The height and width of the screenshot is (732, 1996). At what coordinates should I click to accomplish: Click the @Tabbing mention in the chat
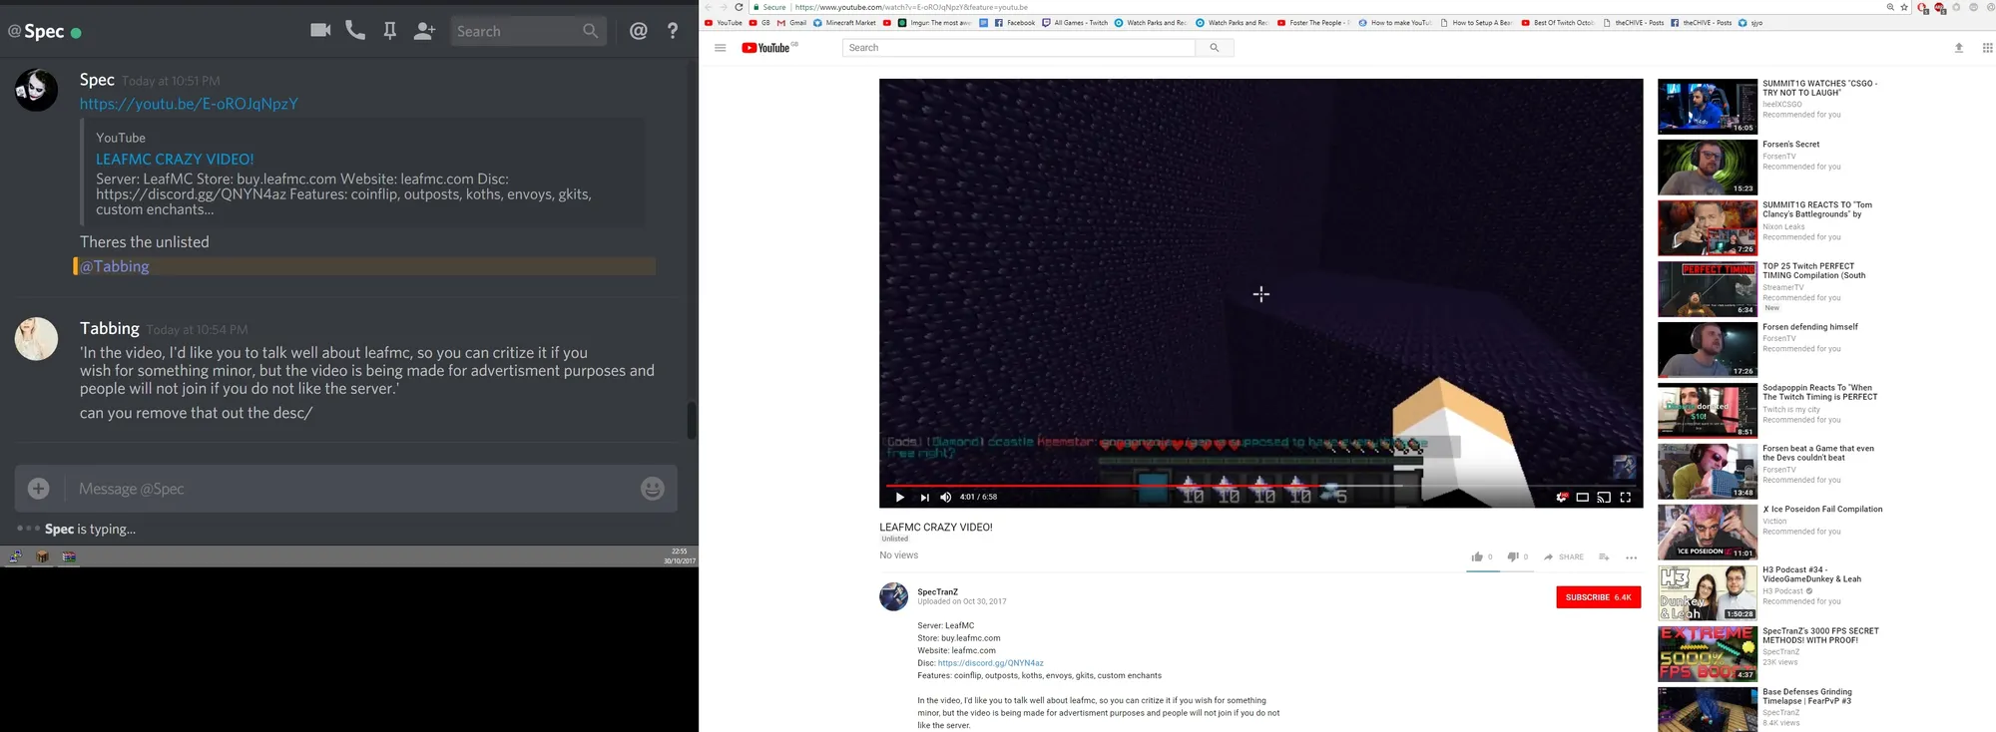tap(115, 266)
